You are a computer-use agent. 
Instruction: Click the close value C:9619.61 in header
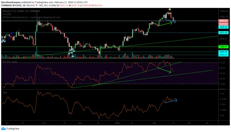click(x=97, y=5)
